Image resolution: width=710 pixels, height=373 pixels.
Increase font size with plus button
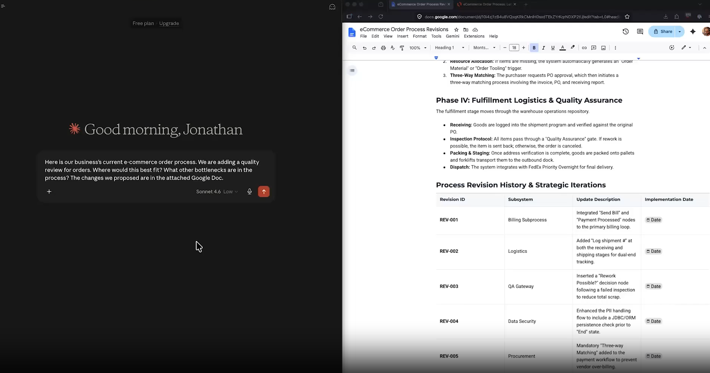523,48
